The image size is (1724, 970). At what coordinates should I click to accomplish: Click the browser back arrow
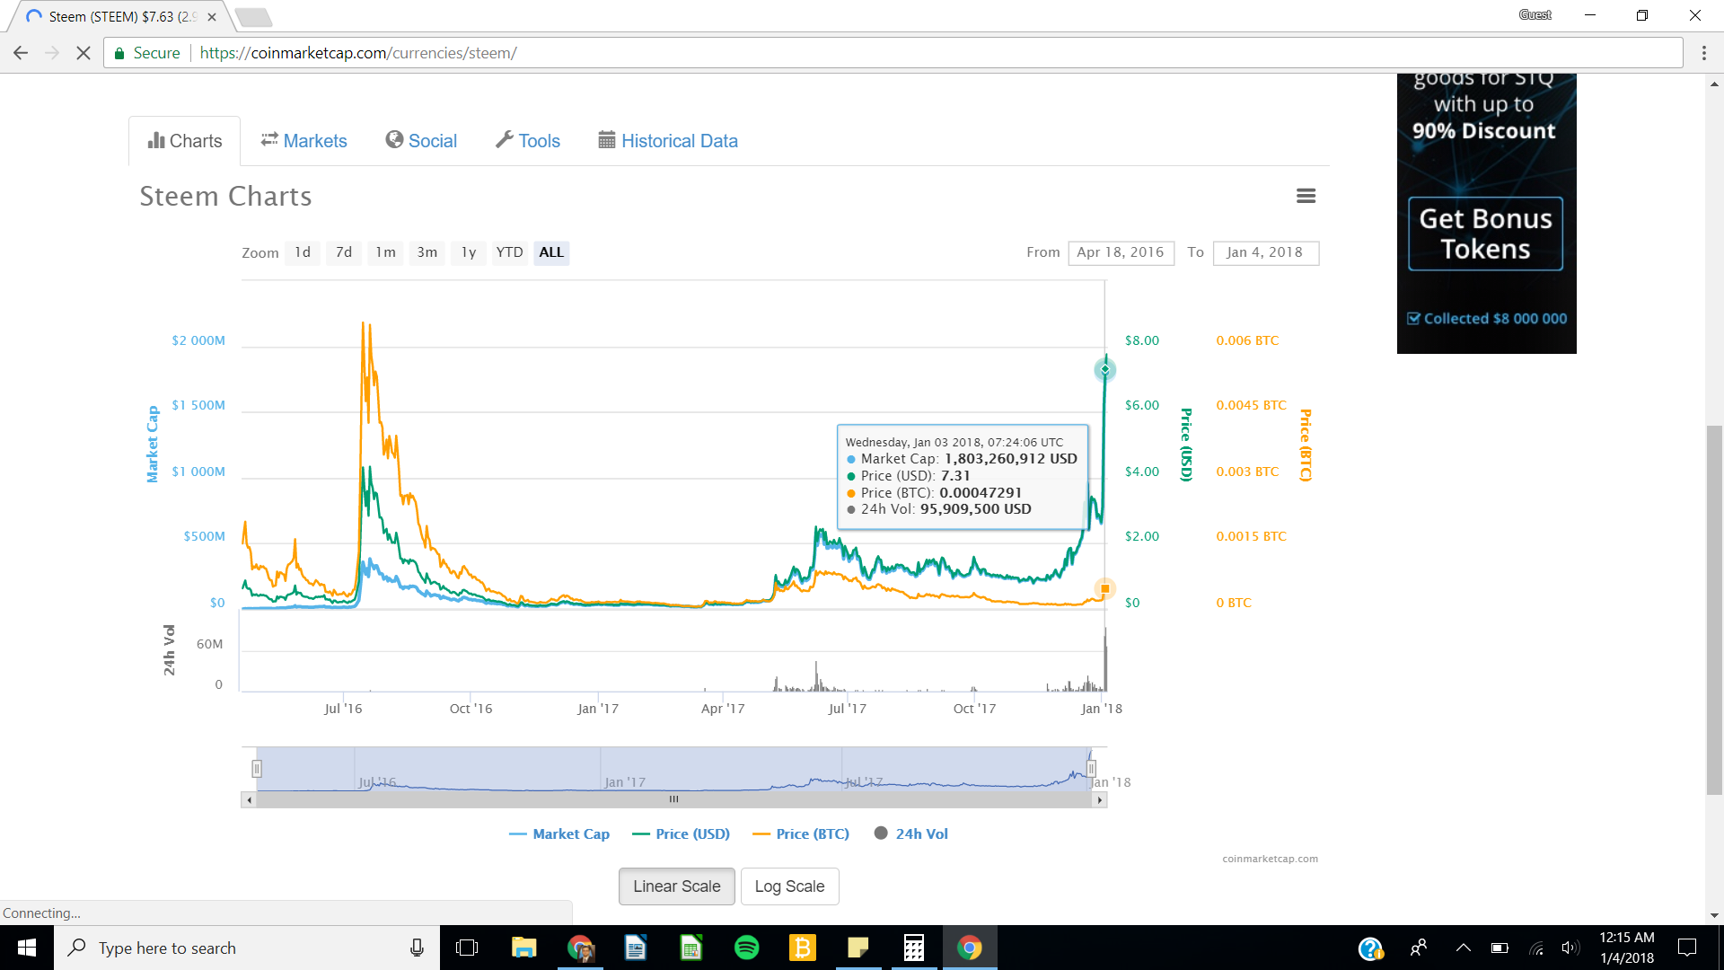point(21,53)
